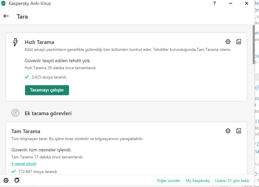This screenshot has height=187, width=259.
Task: Click 'Ek tarama görevleri' section title
Action: click(x=48, y=113)
